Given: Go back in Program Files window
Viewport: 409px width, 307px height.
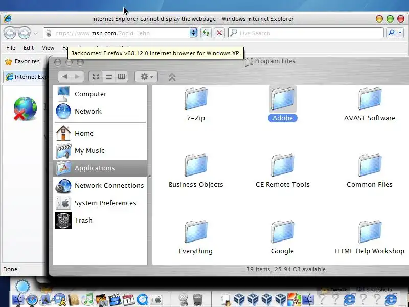Looking at the screenshot, I should [x=65, y=76].
